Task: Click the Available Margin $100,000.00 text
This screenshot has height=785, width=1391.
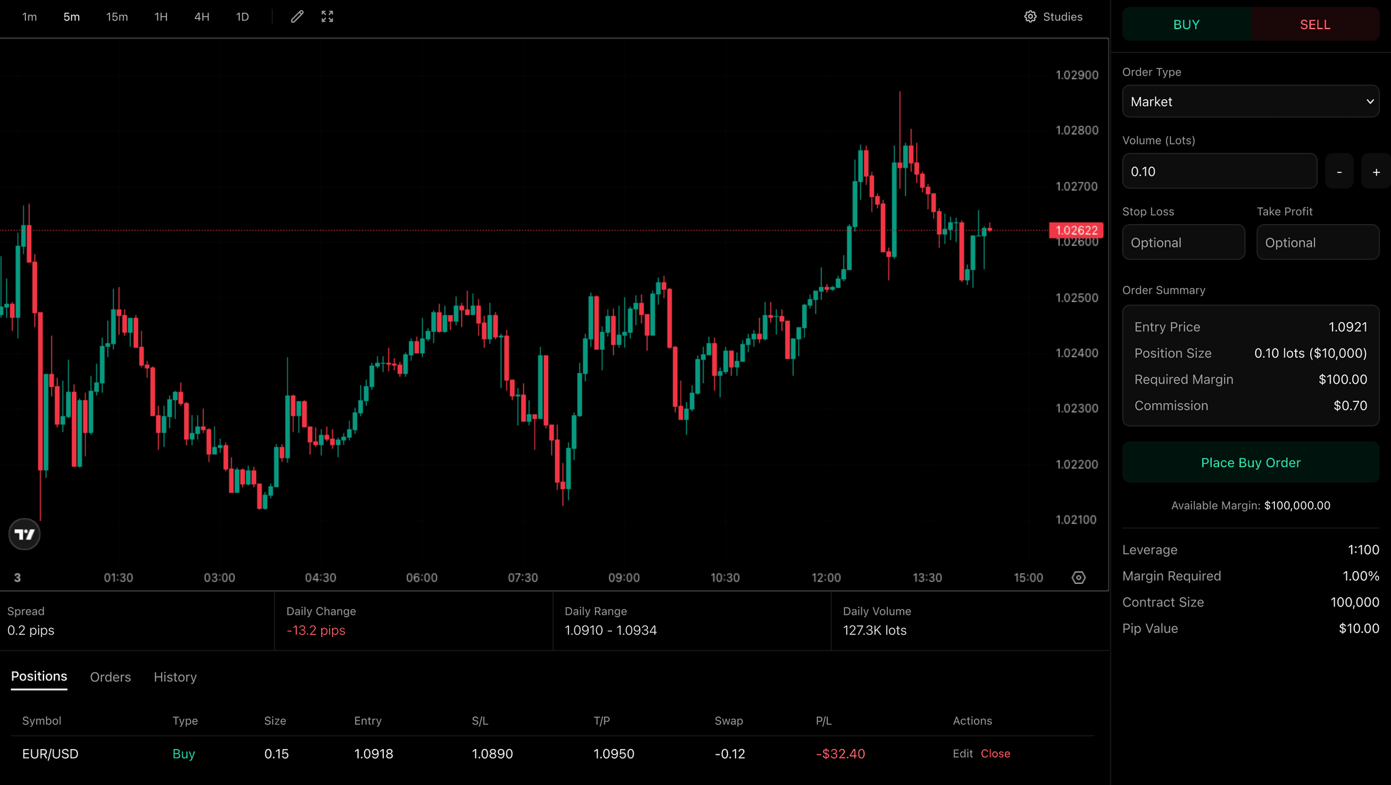Action: [x=1250, y=505]
